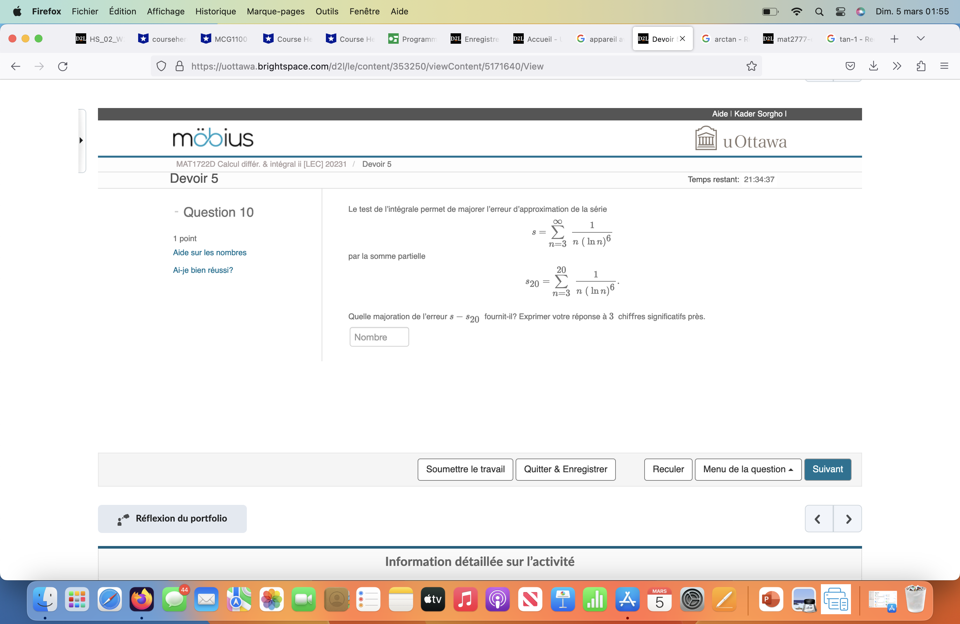
Task: Expand the collapsed side panel arrow
Action: coord(81,140)
